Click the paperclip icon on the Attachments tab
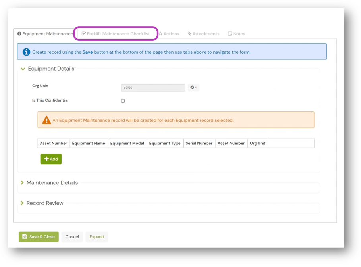Screen dimensions: 361x267 point(189,34)
